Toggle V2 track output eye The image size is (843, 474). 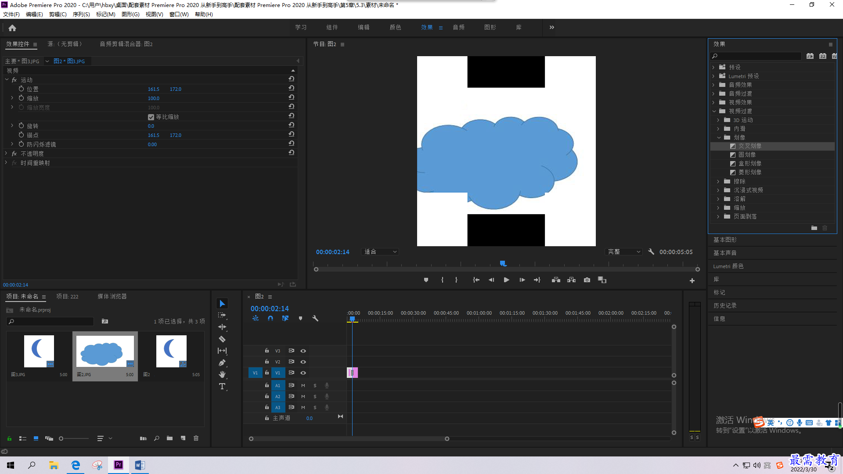pos(303,362)
